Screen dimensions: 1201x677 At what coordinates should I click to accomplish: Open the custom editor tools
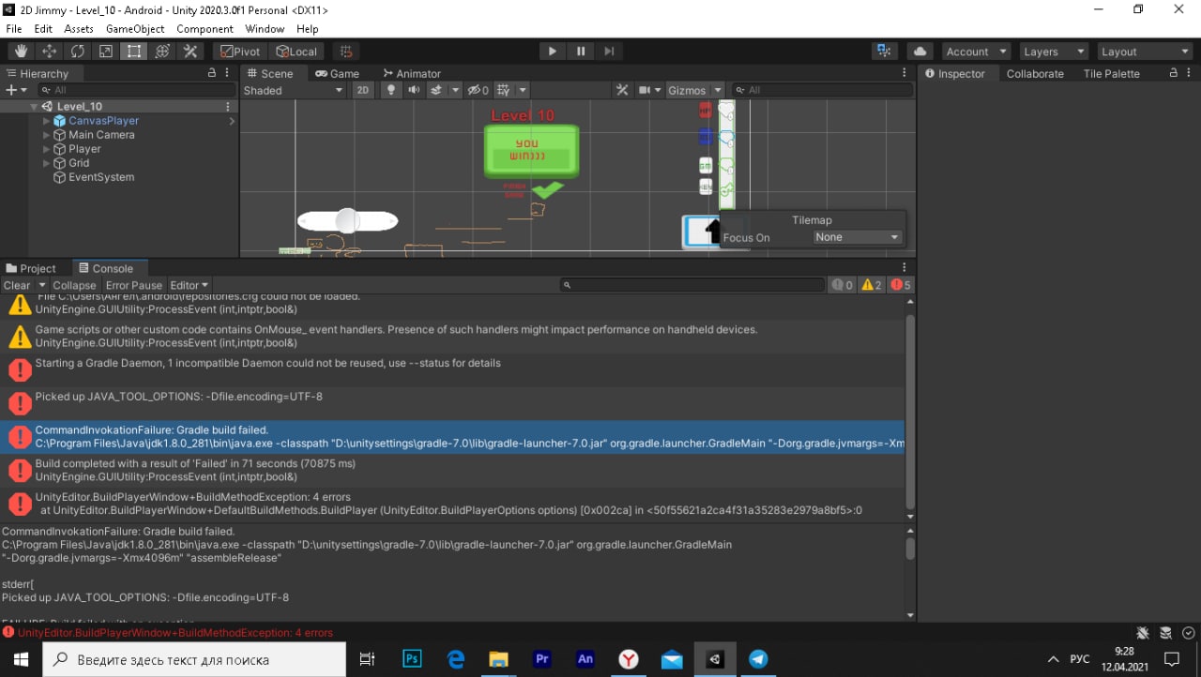click(x=190, y=52)
